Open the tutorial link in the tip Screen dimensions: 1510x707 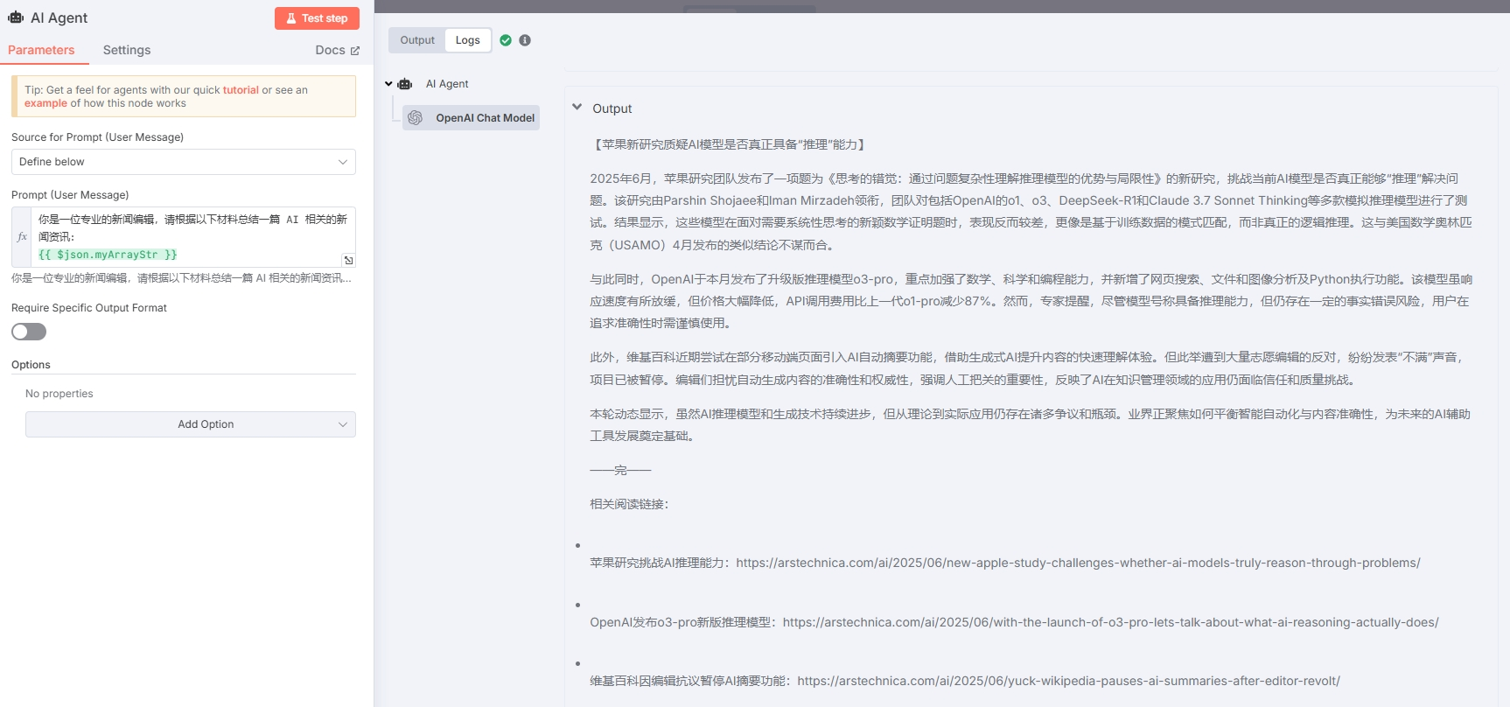click(x=241, y=90)
